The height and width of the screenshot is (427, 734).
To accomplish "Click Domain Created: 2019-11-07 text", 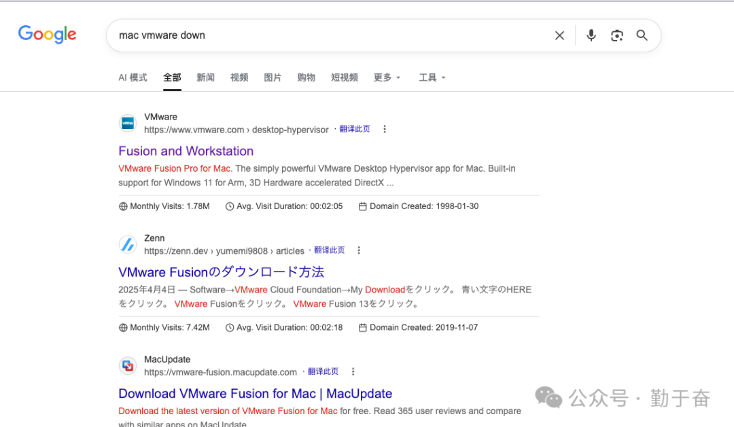I will coord(423,327).
